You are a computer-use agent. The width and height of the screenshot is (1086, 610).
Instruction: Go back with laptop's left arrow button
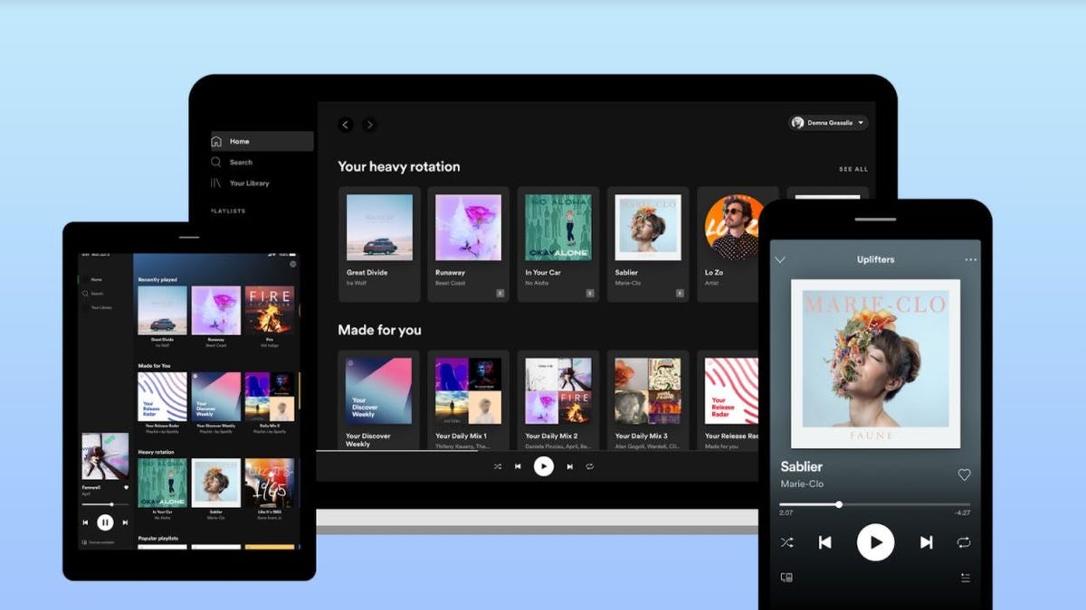346,125
